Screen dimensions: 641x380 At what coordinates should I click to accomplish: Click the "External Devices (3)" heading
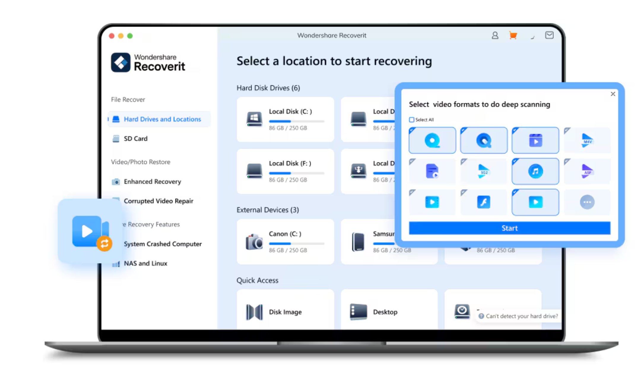(268, 210)
